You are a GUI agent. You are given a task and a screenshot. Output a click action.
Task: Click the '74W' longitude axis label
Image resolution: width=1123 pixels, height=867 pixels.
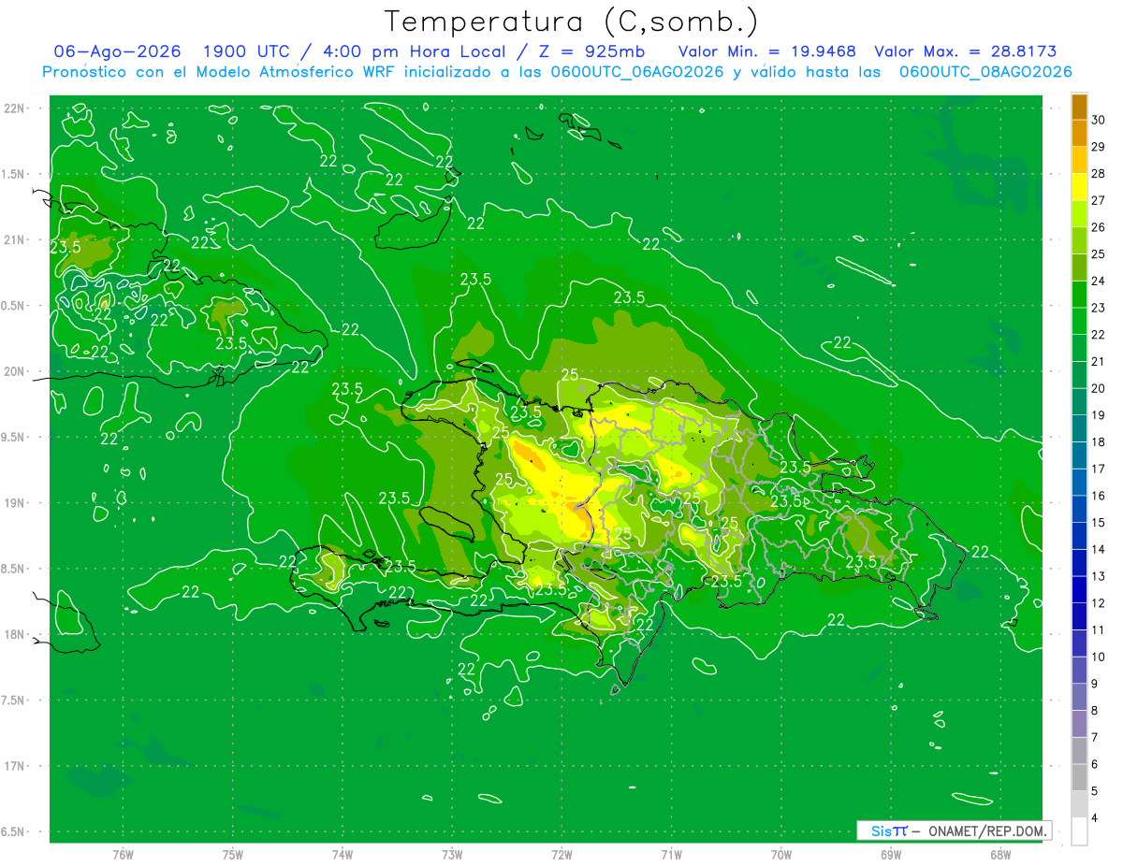coord(343,854)
